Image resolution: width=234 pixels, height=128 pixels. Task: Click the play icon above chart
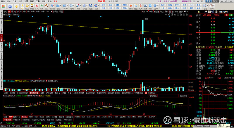coord(172,15)
